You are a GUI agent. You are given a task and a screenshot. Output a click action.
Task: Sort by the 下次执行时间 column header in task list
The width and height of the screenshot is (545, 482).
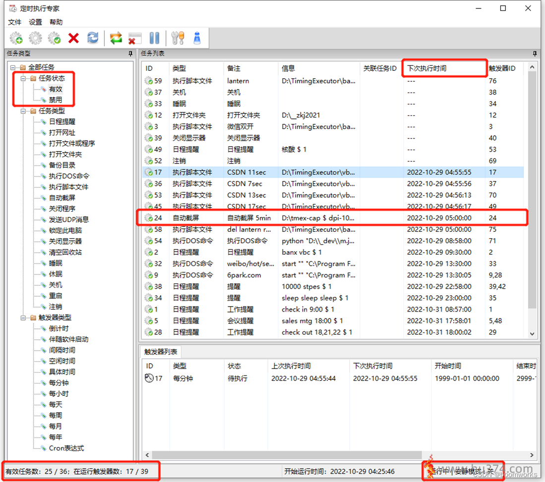coord(444,68)
